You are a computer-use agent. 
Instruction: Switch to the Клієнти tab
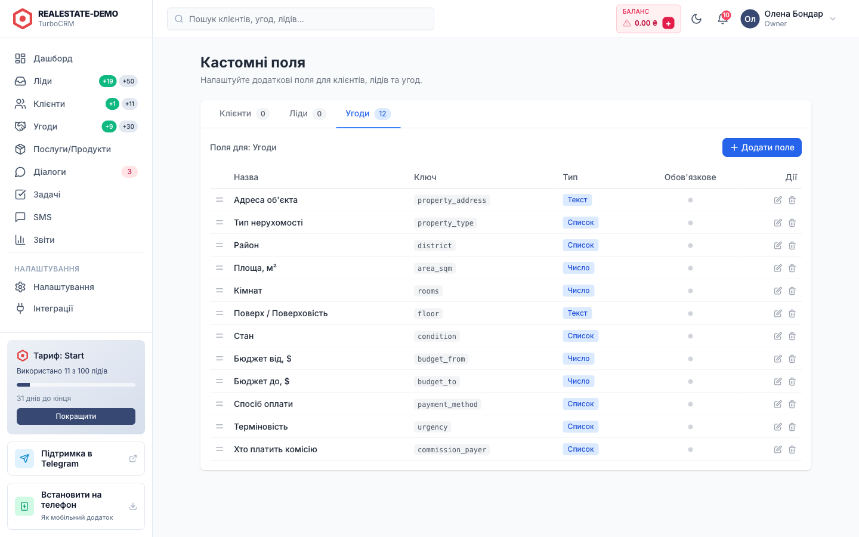(x=244, y=113)
